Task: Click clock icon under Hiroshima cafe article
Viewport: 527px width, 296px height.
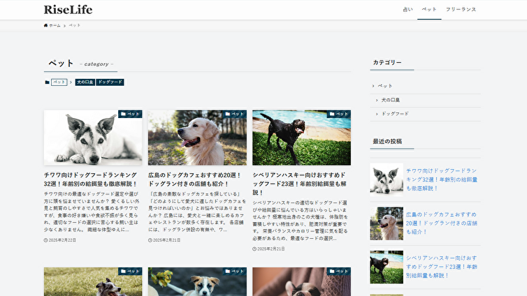Action: point(150,240)
